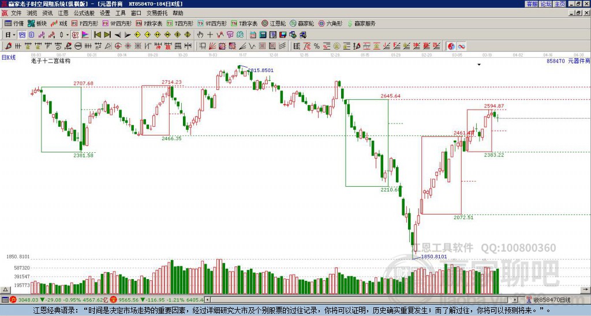Click the black right arrow icon

click(128, 35)
